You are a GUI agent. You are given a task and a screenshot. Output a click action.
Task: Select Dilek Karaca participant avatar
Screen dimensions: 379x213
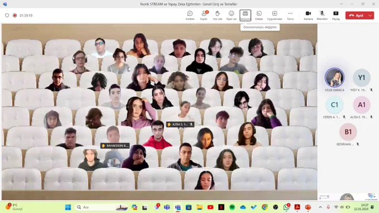pos(334,77)
